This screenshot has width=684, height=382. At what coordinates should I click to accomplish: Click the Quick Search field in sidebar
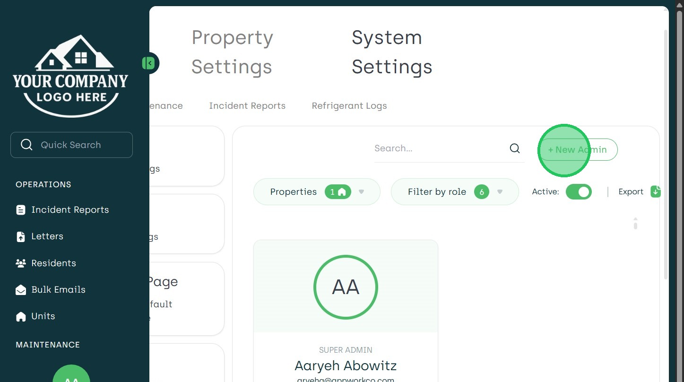71,145
